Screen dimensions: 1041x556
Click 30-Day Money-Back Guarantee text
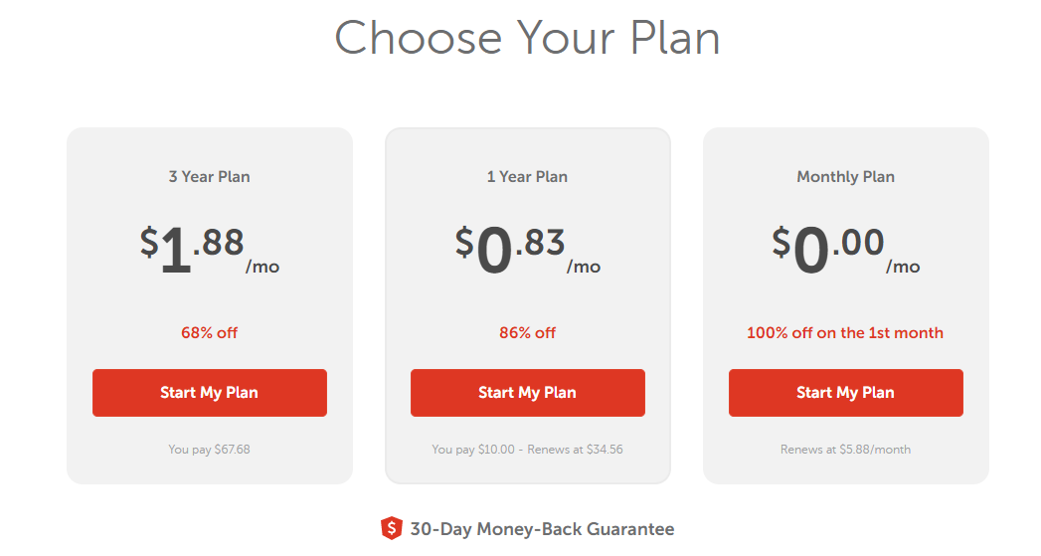pyautogui.click(x=542, y=529)
